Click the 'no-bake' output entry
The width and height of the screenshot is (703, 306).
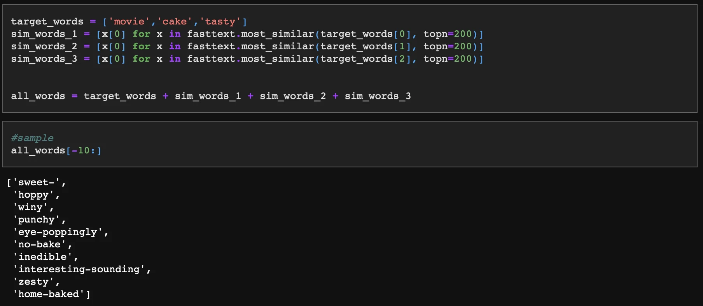pos(39,245)
